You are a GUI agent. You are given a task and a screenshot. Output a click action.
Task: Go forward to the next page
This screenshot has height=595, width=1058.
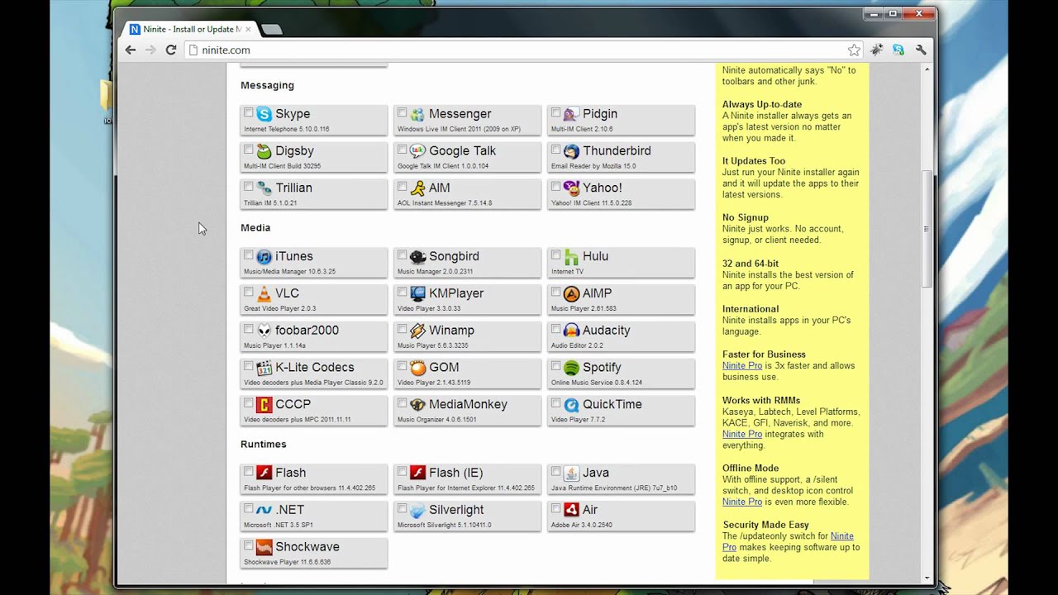[x=150, y=50]
